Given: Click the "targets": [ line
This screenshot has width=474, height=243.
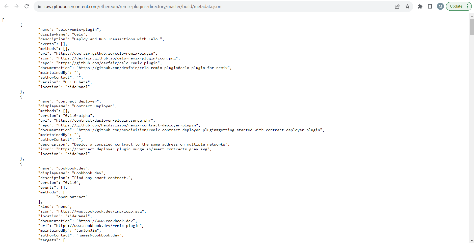Looking at the screenshot, I should tap(52, 240).
